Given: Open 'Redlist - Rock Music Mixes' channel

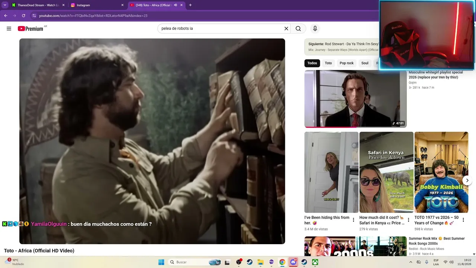Looking at the screenshot, I should (426, 249).
